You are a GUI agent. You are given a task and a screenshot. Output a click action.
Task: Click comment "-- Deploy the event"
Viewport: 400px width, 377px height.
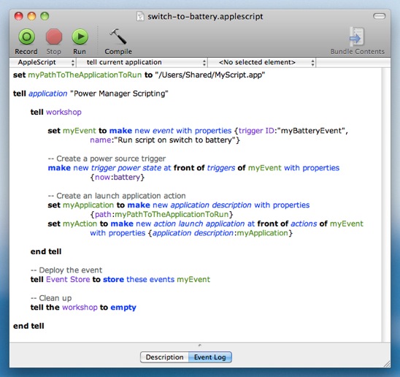66,270
